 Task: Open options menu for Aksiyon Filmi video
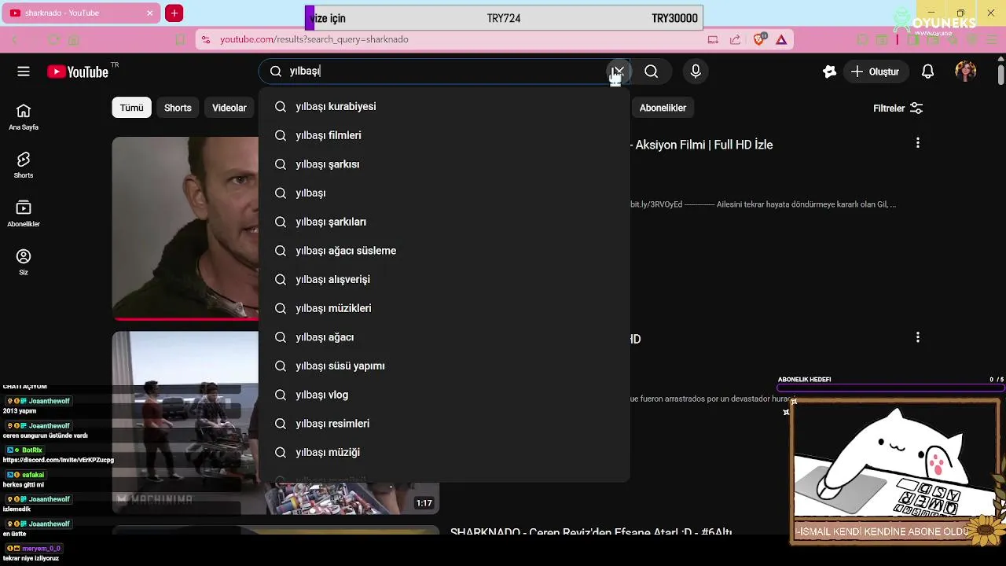click(918, 143)
